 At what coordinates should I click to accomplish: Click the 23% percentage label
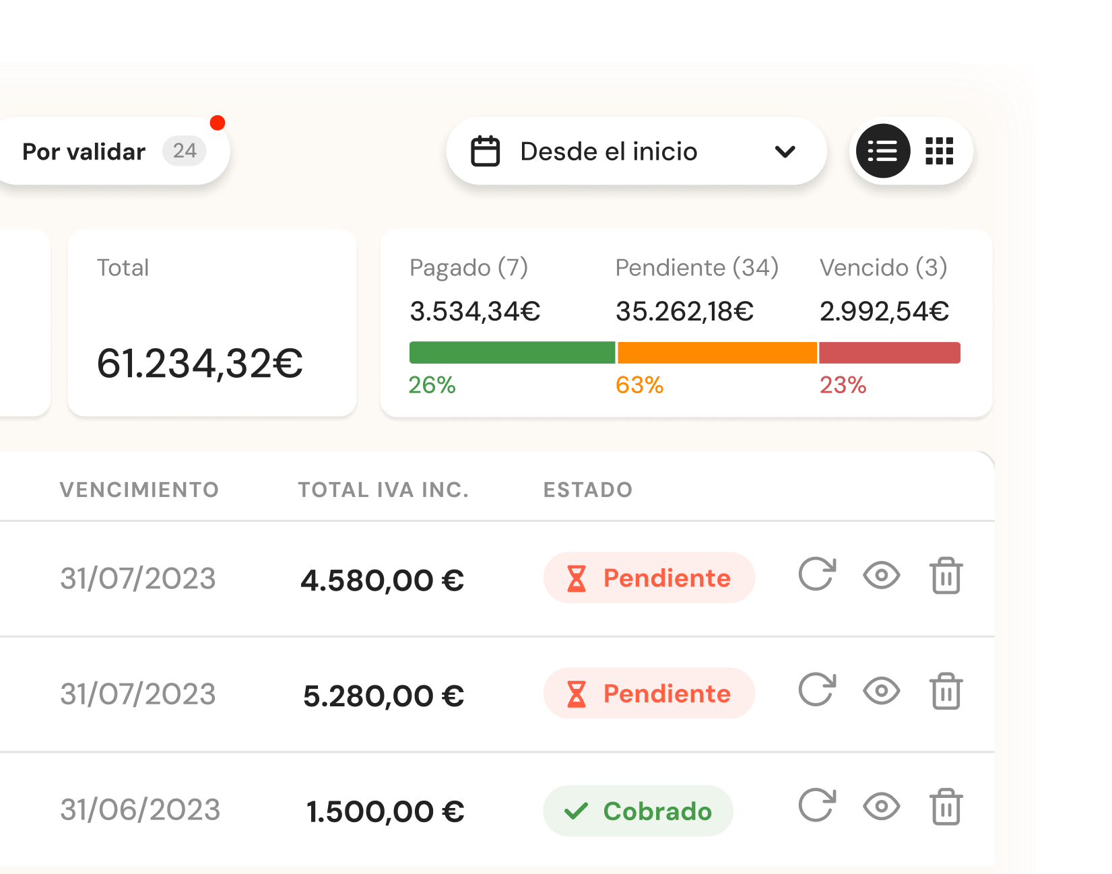pos(843,385)
